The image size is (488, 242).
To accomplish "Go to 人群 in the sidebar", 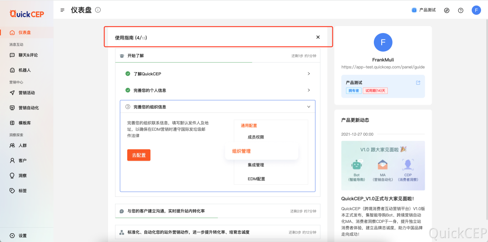I will tap(27, 146).
